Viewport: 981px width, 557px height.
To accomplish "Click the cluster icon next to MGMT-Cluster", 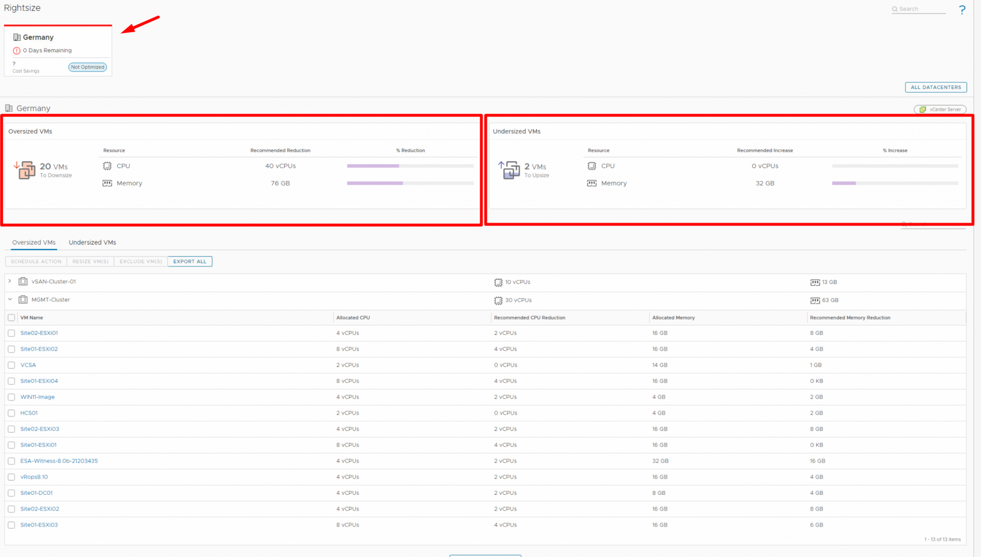I will point(23,300).
